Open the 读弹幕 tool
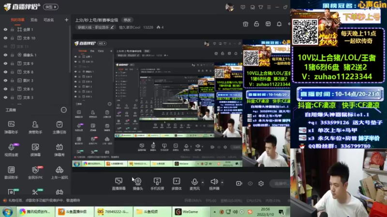This screenshot has width=387, height=217. [35, 150]
